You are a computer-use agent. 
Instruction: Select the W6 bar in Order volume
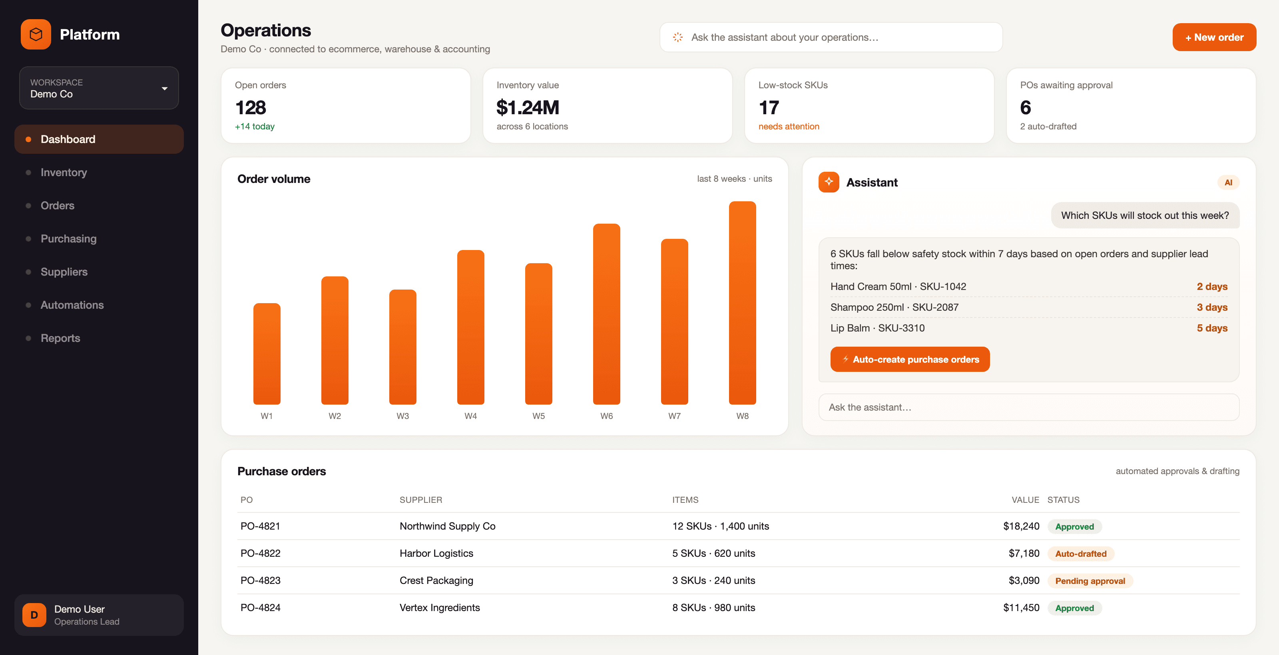(x=606, y=314)
